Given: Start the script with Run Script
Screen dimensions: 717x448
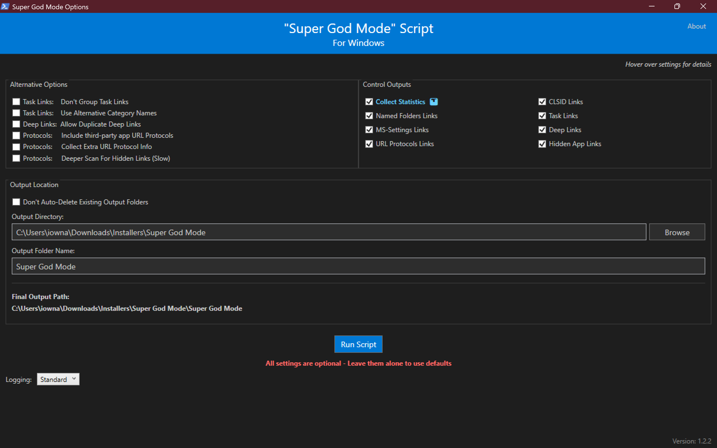Looking at the screenshot, I should [x=358, y=344].
